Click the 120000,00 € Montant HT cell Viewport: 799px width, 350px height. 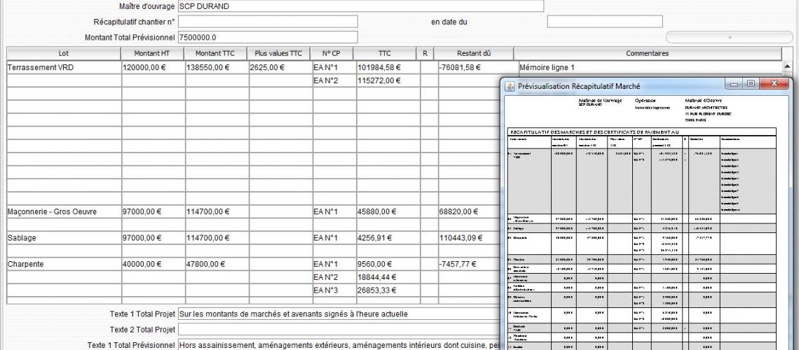pyautogui.click(x=153, y=67)
